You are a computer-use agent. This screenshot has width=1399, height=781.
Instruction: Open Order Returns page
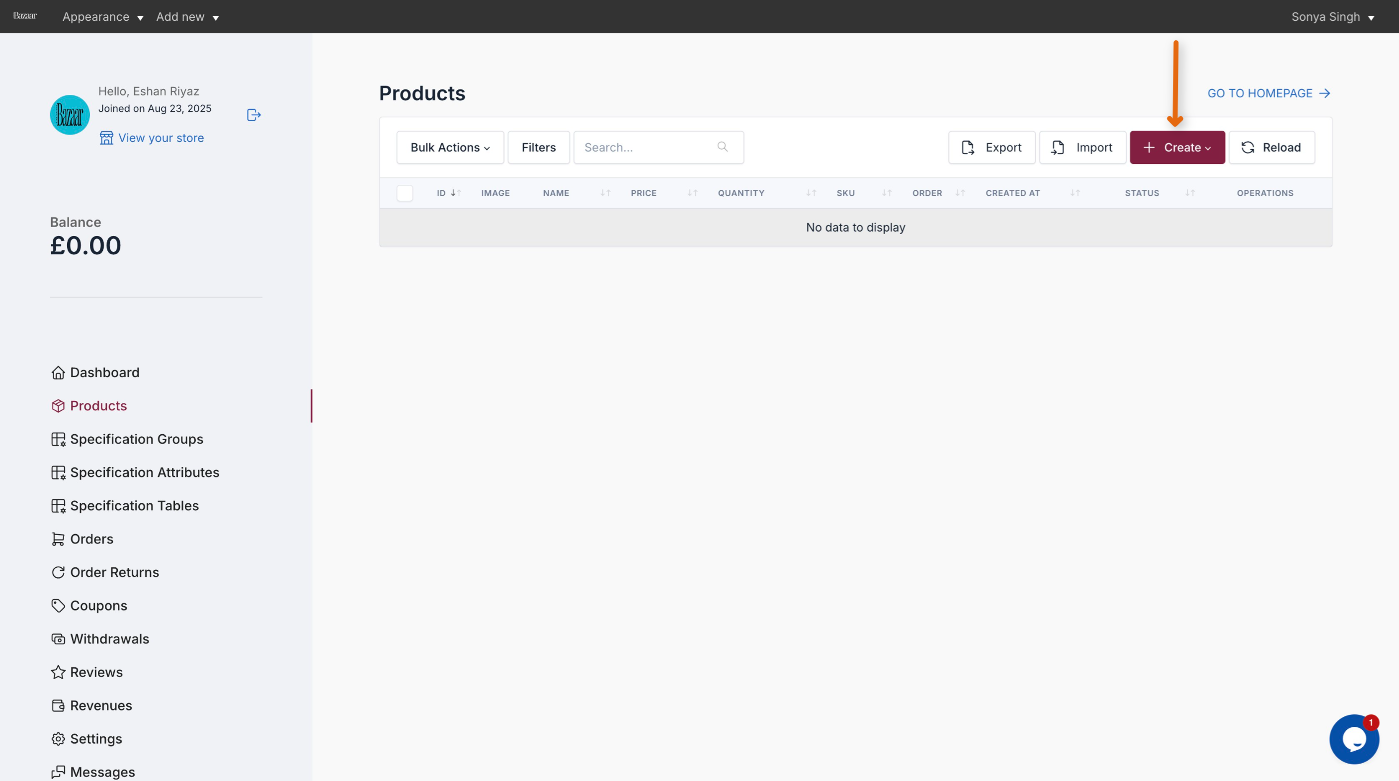105,572
